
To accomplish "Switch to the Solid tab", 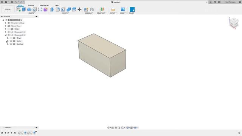I will 20,5.
